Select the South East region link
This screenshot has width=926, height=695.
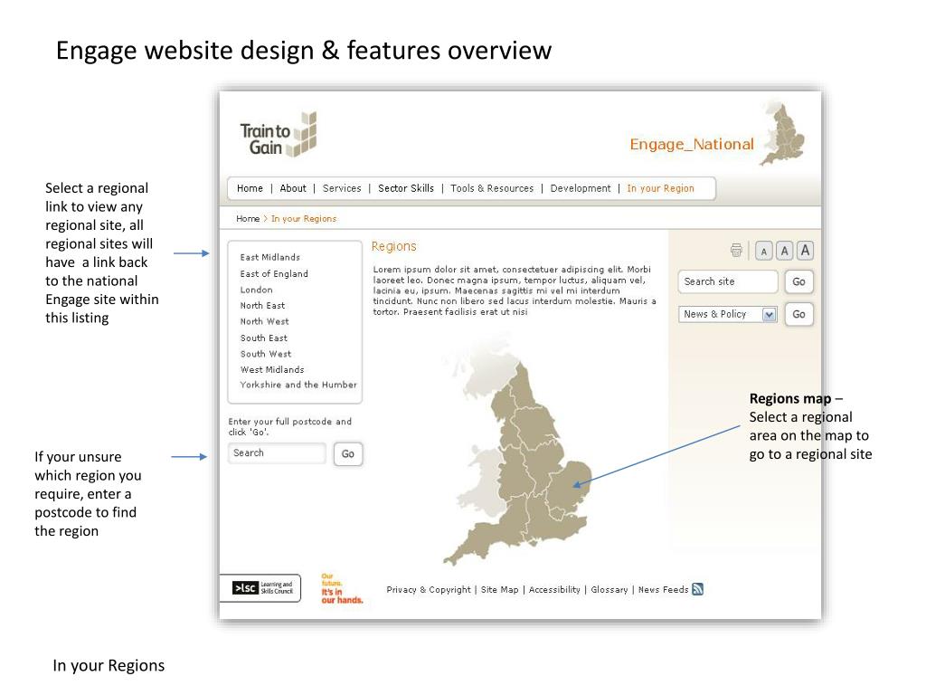coord(263,338)
